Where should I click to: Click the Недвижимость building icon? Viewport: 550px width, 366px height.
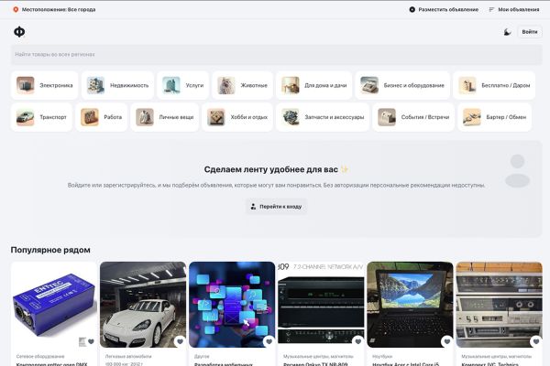click(95, 85)
